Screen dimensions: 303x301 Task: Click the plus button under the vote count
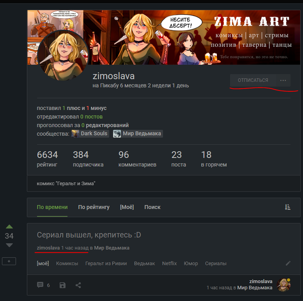click(x=9, y=261)
